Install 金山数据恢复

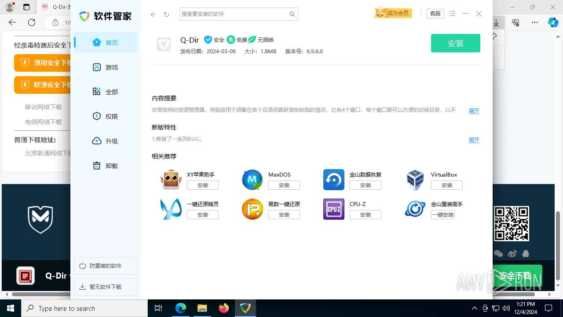coord(366,185)
